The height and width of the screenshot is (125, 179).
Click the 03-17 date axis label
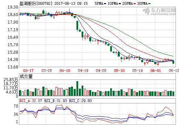(x=28, y=71)
